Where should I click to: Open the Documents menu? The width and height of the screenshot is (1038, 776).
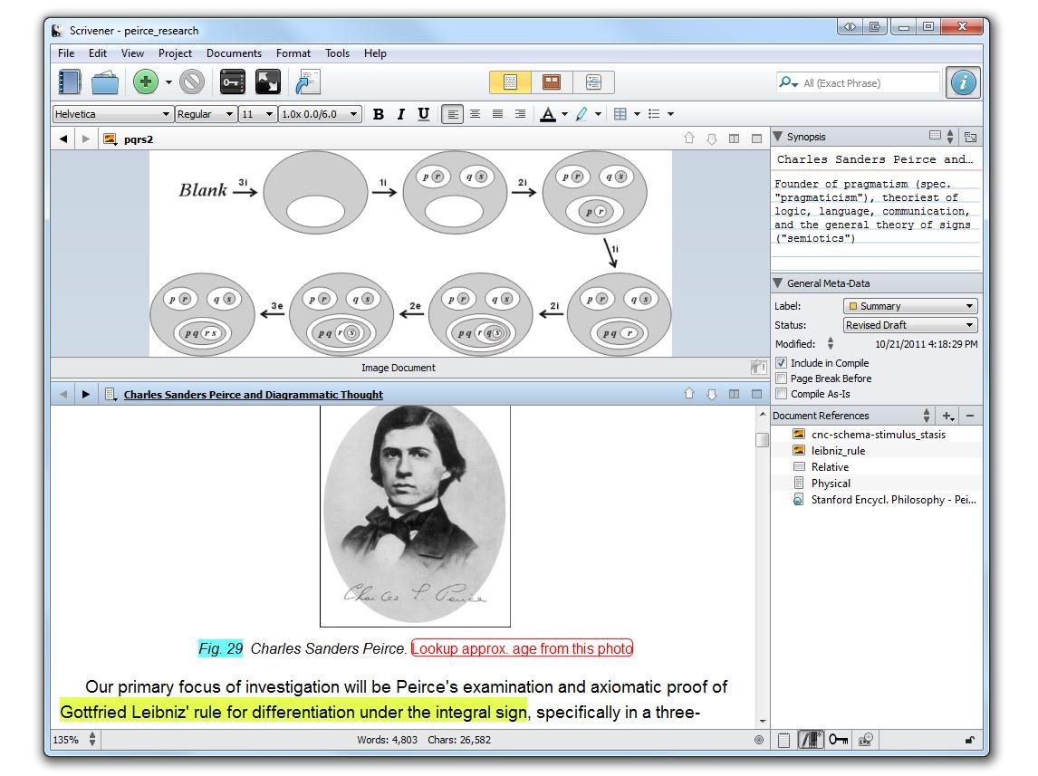[234, 53]
